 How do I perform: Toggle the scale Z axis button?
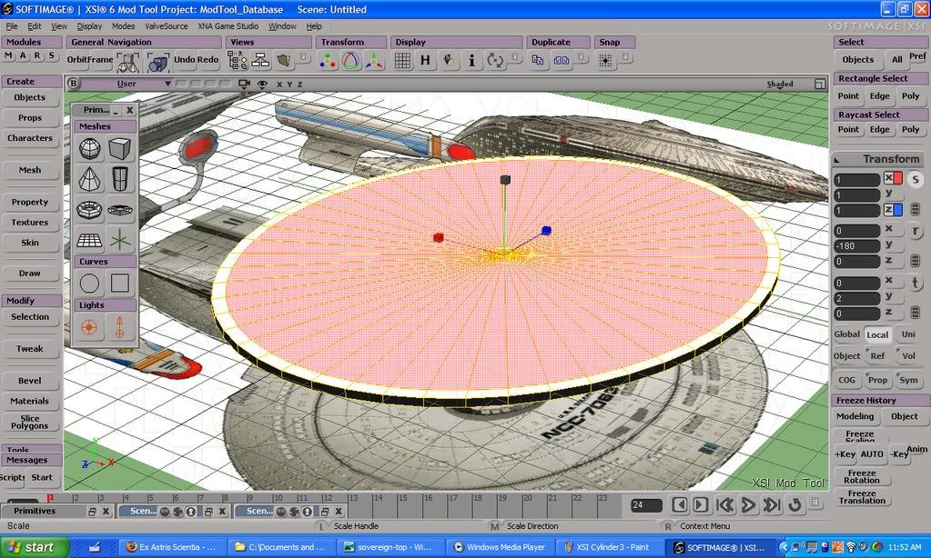893,209
